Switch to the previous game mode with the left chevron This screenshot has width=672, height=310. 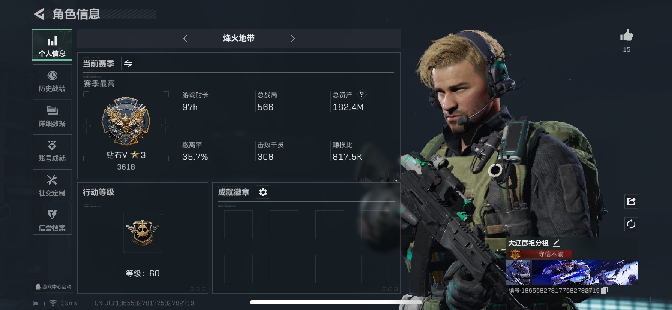click(185, 39)
